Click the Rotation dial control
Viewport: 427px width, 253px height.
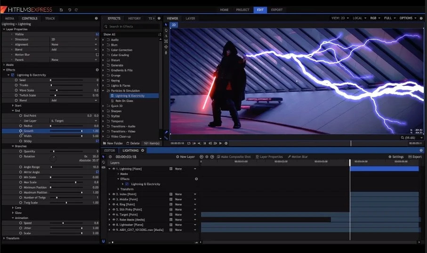53,158
